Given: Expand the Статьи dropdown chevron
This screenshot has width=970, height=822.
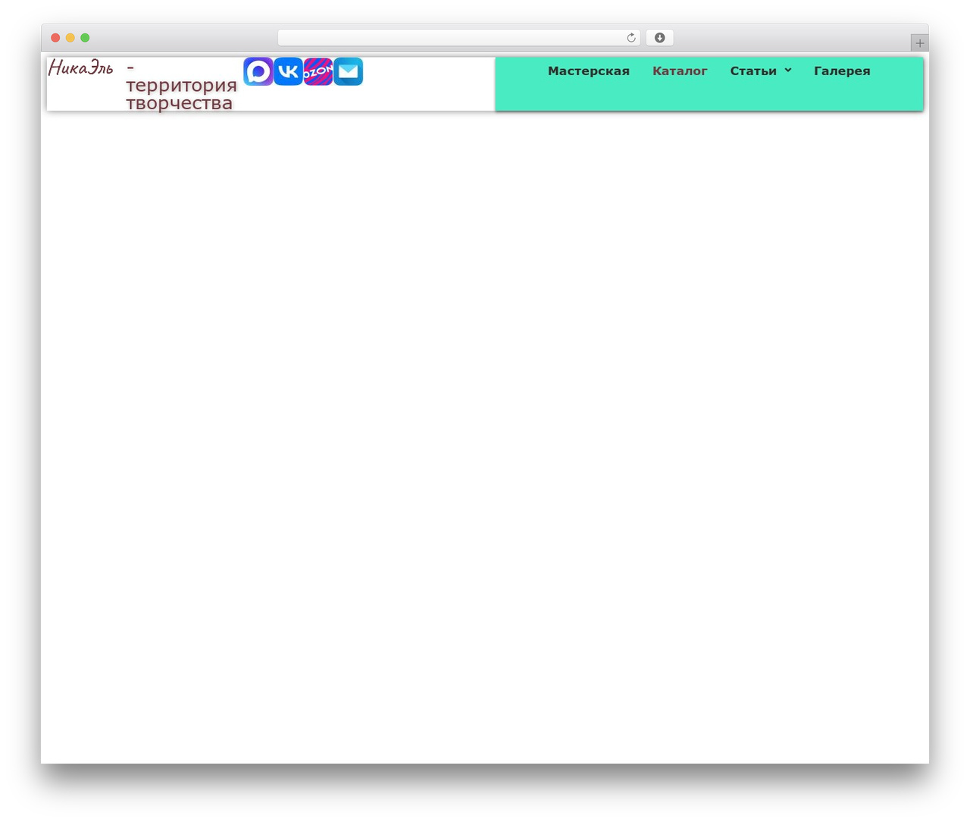Looking at the screenshot, I should (788, 71).
